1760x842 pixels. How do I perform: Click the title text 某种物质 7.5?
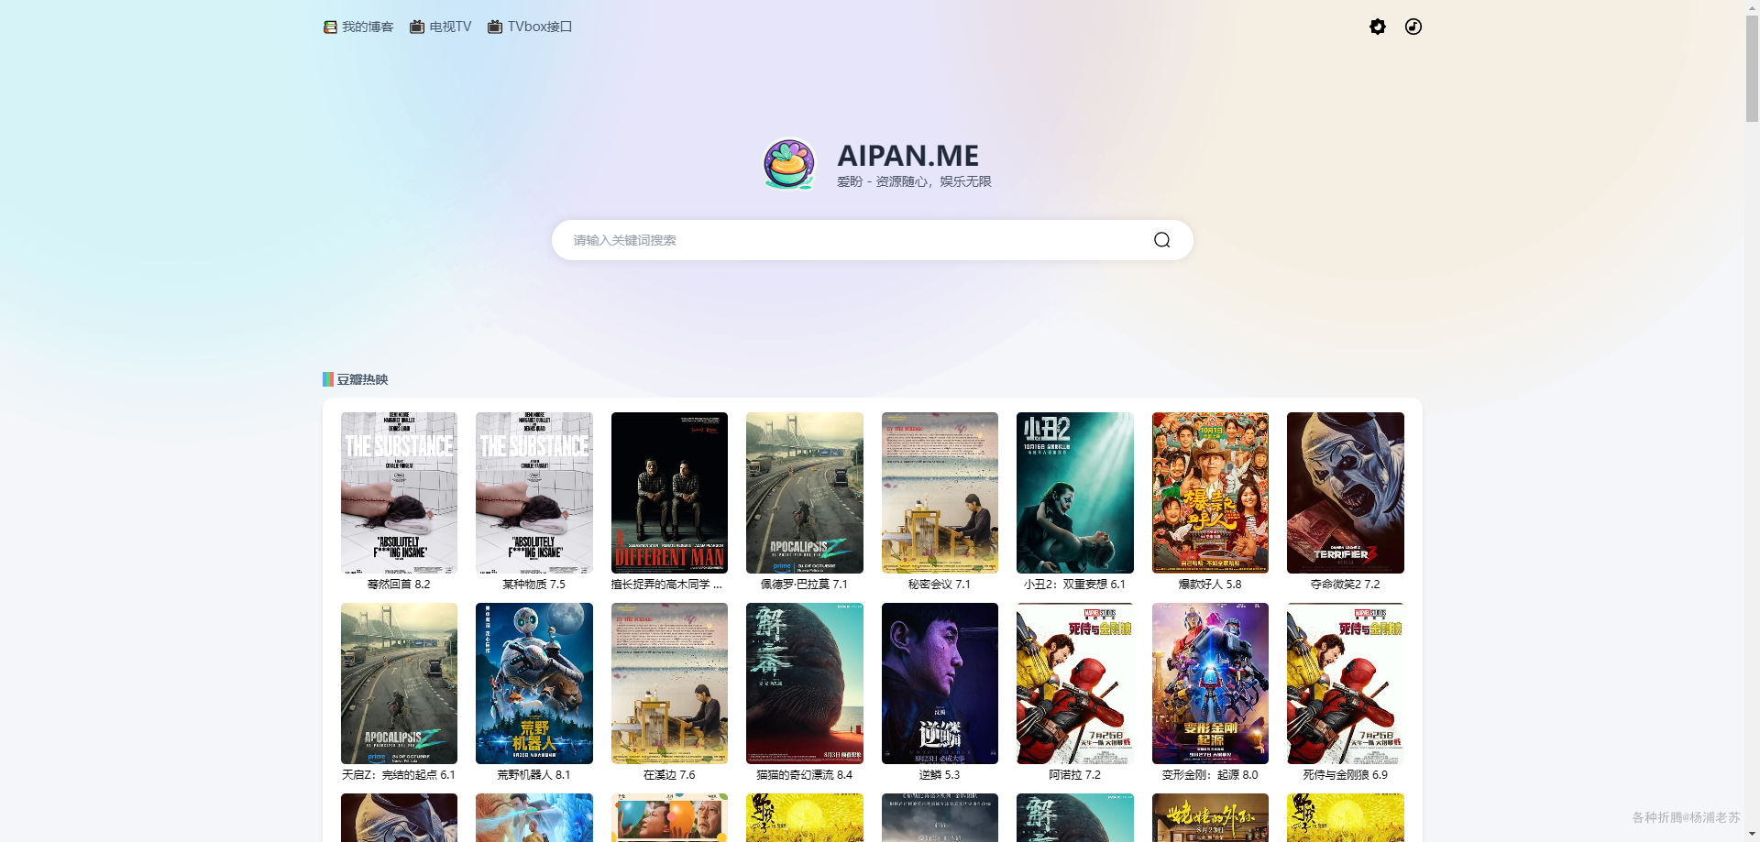534,585
